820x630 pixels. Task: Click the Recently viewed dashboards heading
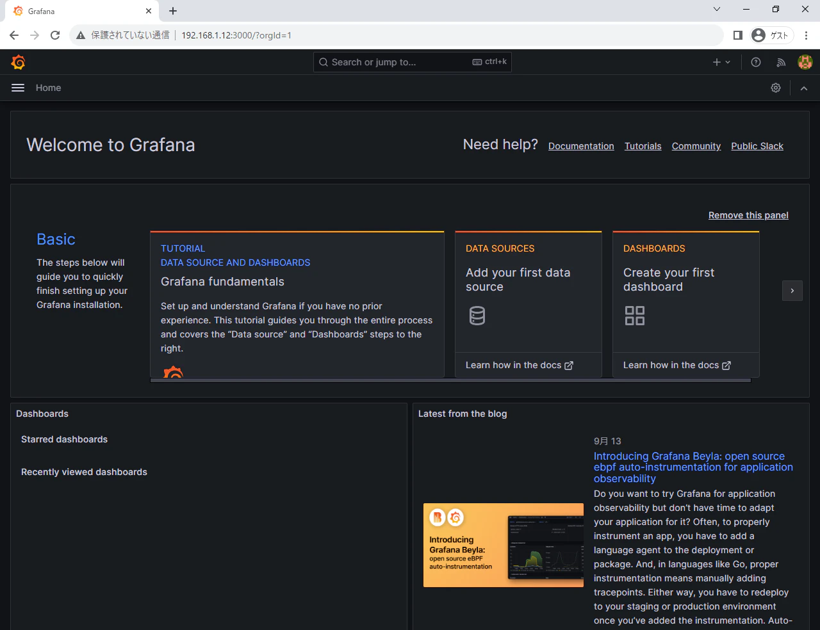(x=84, y=472)
